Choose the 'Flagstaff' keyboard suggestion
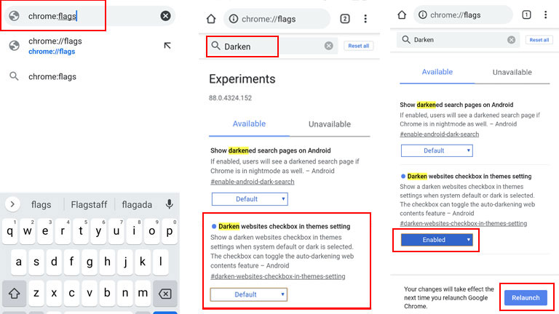This screenshot has width=559, height=314. point(89,205)
